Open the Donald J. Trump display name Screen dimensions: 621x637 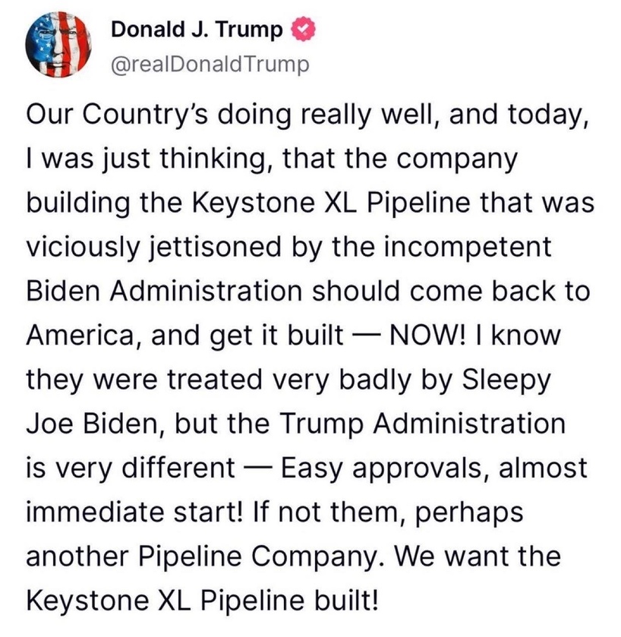tap(197, 30)
